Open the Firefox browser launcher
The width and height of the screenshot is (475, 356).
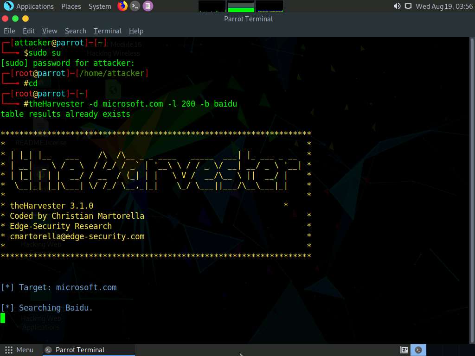coord(122,6)
